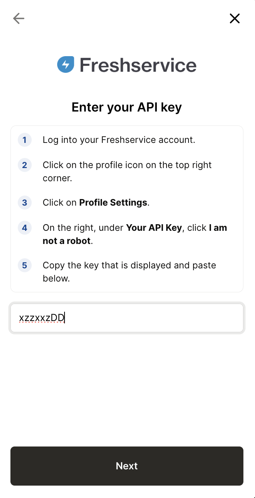Focus the API key input field
The width and height of the screenshot is (255, 498).
tap(127, 318)
